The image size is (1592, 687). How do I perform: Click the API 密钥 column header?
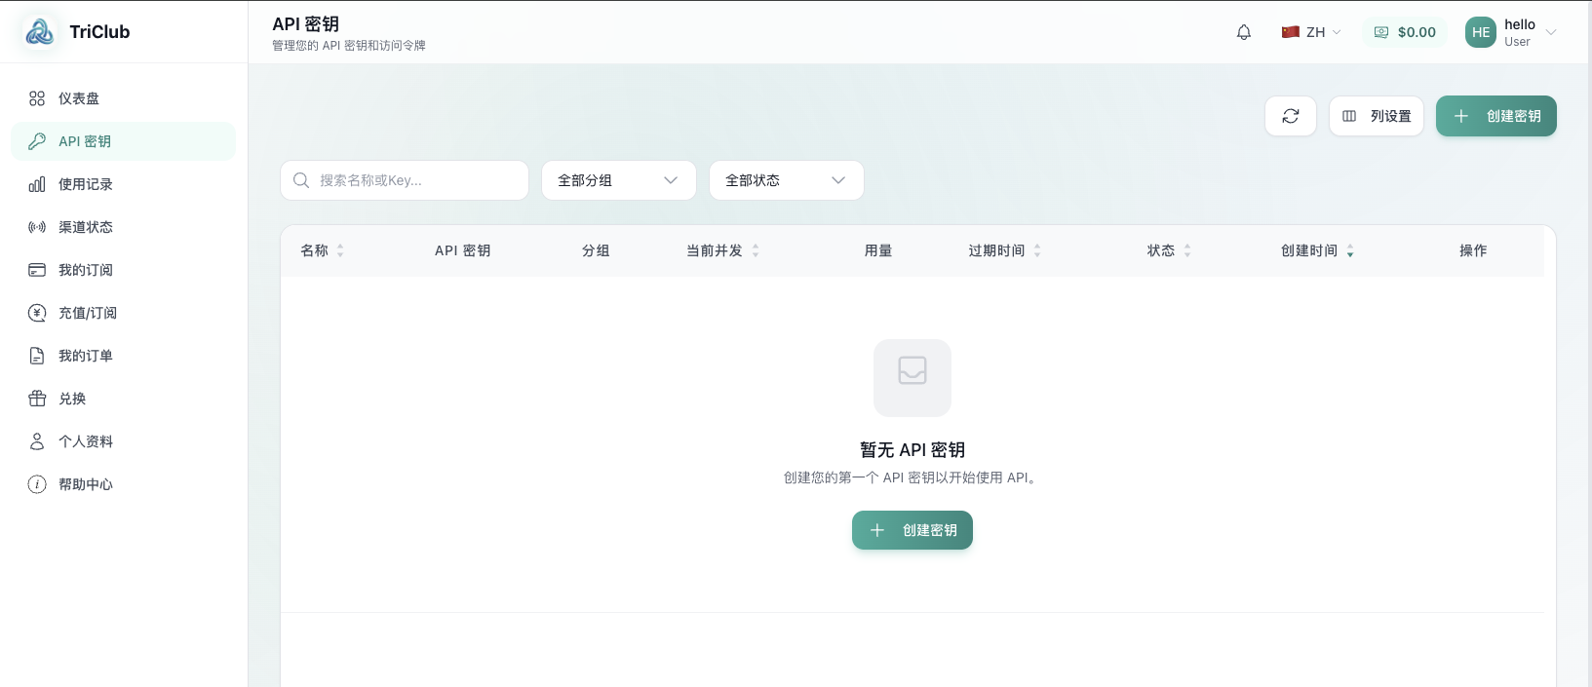[x=463, y=250]
